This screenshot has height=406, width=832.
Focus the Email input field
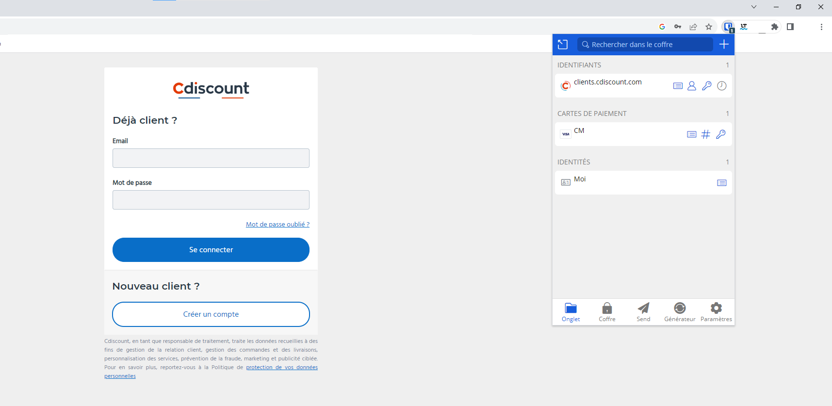(211, 158)
